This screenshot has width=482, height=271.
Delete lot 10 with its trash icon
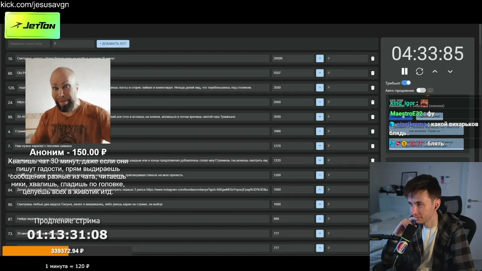click(373, 58)
